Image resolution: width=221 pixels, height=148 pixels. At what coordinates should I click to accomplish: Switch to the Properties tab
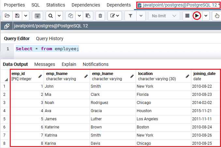pyautogui.click(x=14, y=5)
